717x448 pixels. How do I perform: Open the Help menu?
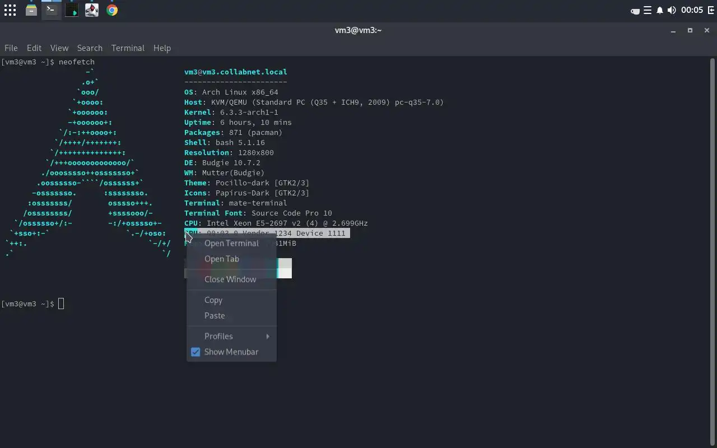[x=162, y=48]
